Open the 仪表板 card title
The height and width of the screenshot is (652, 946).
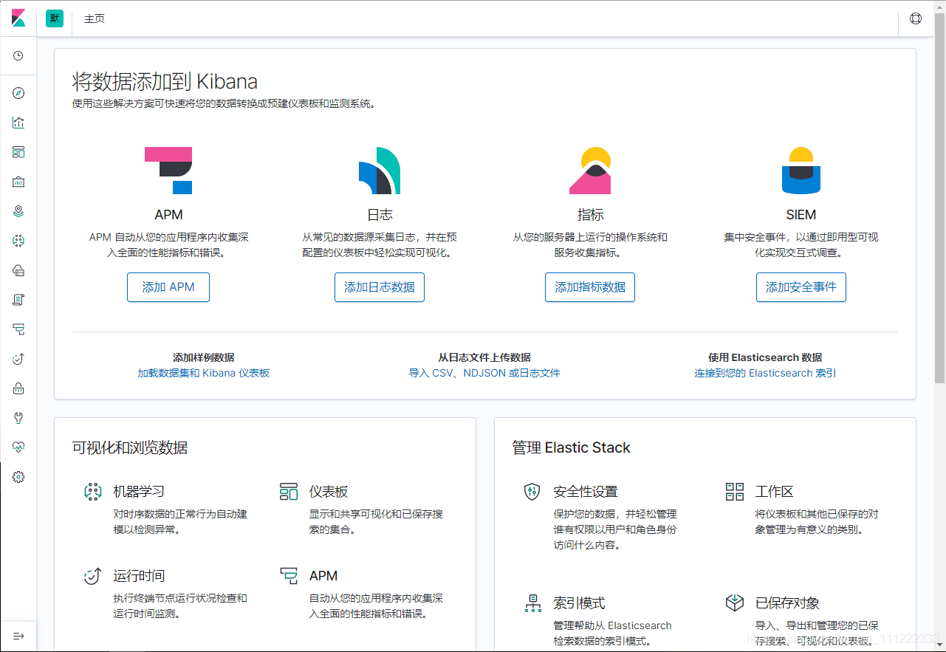[329, 492]
